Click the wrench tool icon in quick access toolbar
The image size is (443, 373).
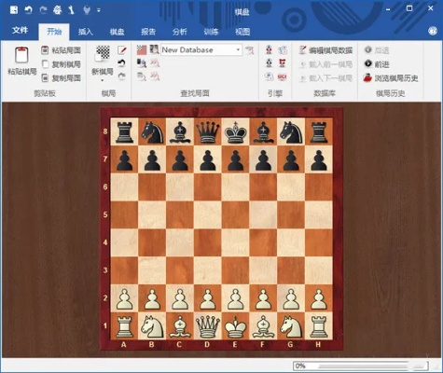tap(72, 10)
